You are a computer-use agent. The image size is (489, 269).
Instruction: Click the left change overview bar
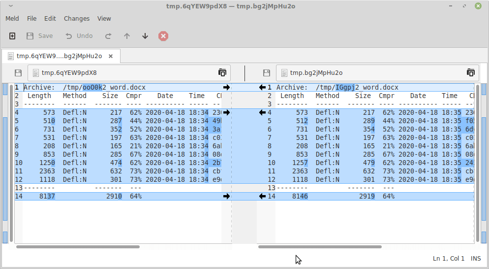[x=5, y=163]
